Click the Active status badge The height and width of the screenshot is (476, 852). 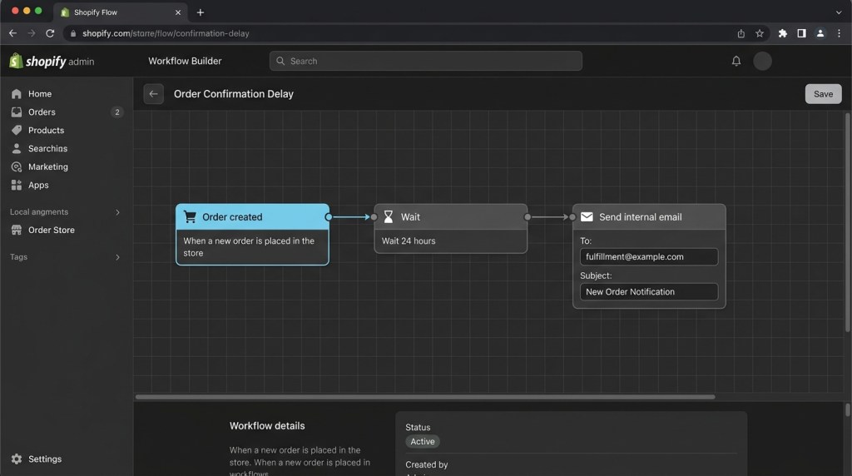tap(422, 442)
